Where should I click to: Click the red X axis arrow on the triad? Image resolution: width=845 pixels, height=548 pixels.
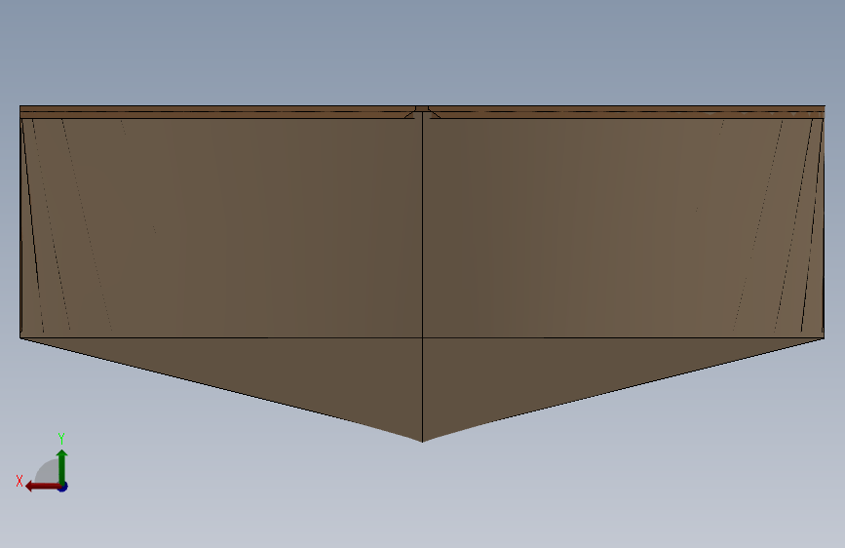(42, 487)
